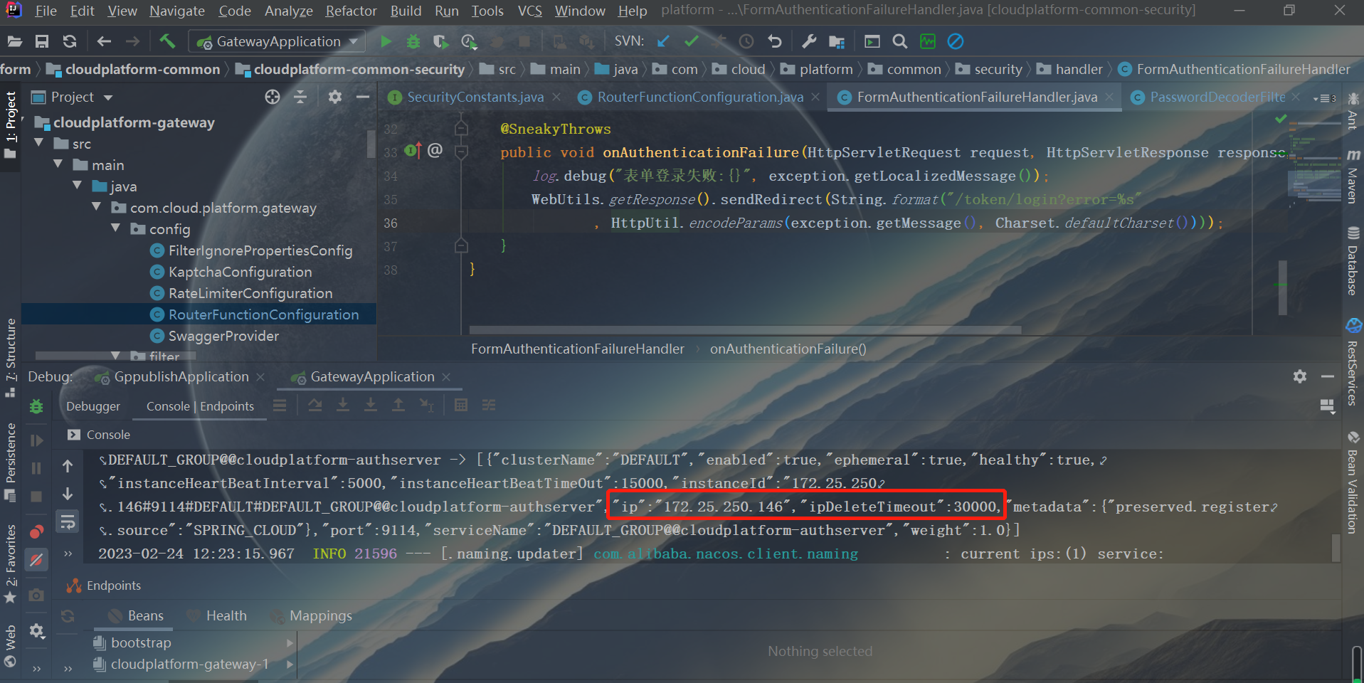Click the Build Project hammer icon
Image resolution: width=1364 pixels, height=683 pixels.
(167, 41)
